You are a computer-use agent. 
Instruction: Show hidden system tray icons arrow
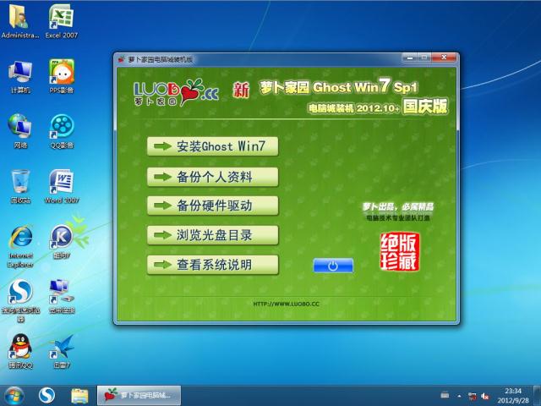click(459, 396)
